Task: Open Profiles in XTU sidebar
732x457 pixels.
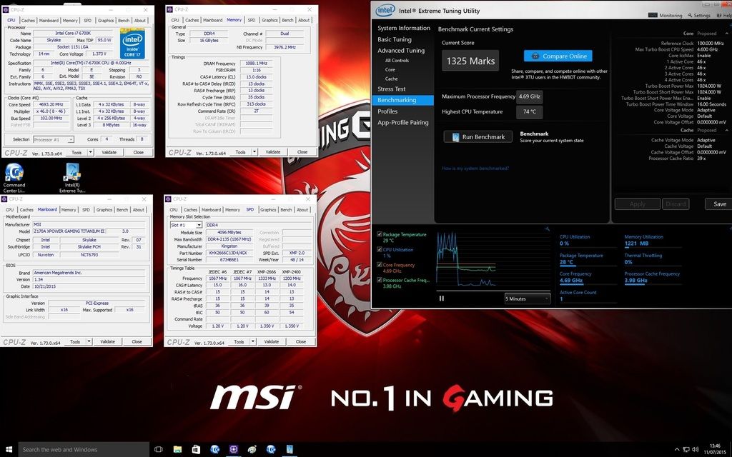Action: coord(387,111)
